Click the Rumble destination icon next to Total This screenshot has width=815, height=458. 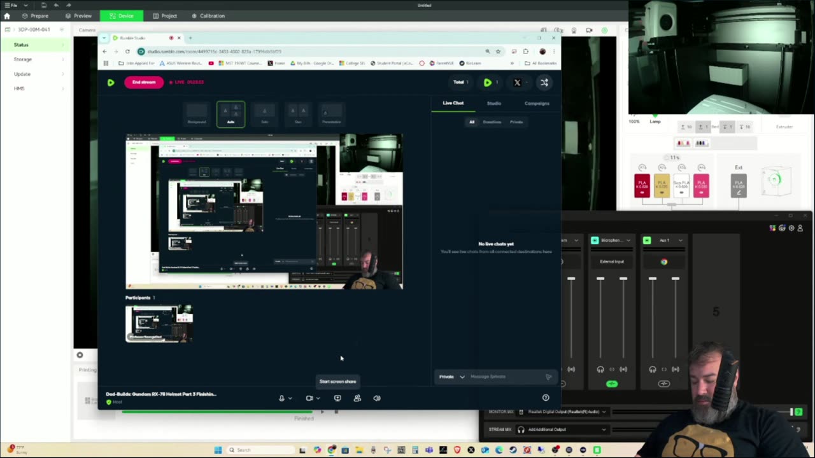487,82
